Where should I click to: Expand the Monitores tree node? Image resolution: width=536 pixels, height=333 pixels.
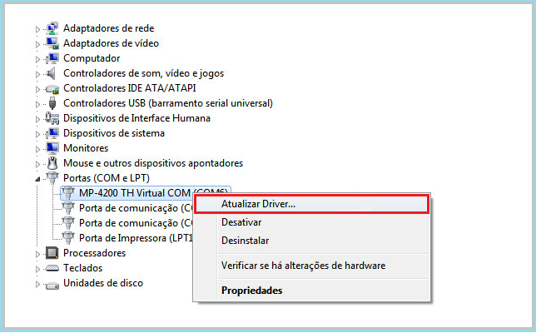coord(37,149)
